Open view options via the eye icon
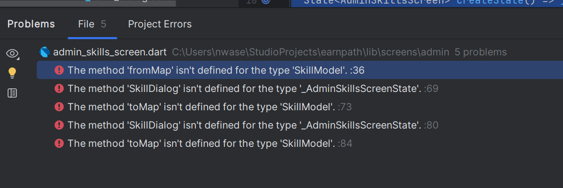This screenshot has height=188, width=563. [x=12, y=54]
